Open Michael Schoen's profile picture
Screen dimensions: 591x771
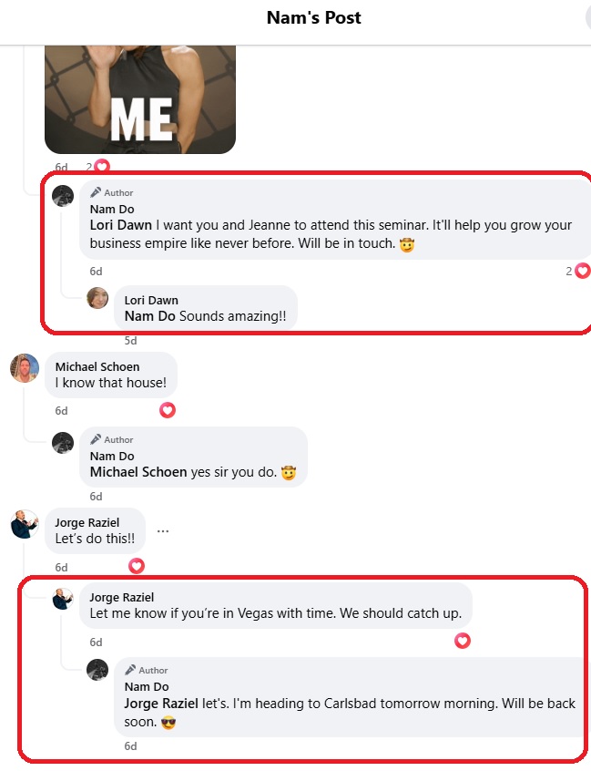click(25, 368)
